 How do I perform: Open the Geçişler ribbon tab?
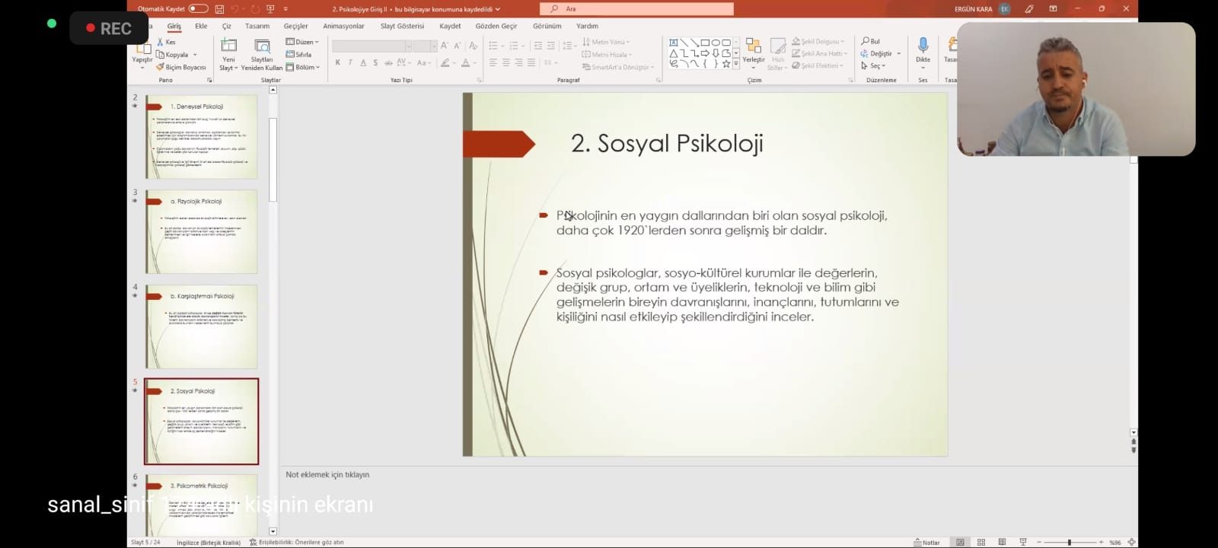click(x=295, y=26)
